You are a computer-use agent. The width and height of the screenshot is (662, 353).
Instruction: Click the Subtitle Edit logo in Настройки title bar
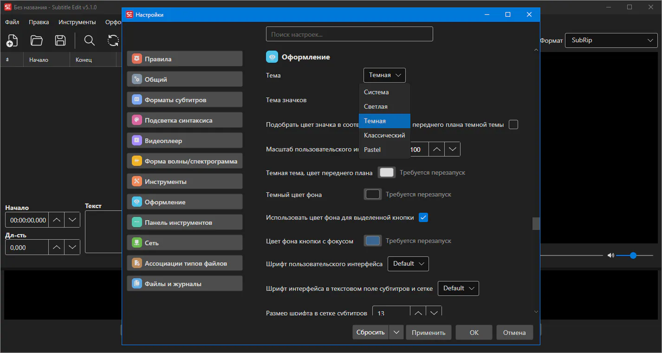(130, 14)
